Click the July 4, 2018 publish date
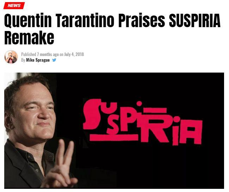The height and width of the screenshot is (192, 229). click(x=74, y=54)
